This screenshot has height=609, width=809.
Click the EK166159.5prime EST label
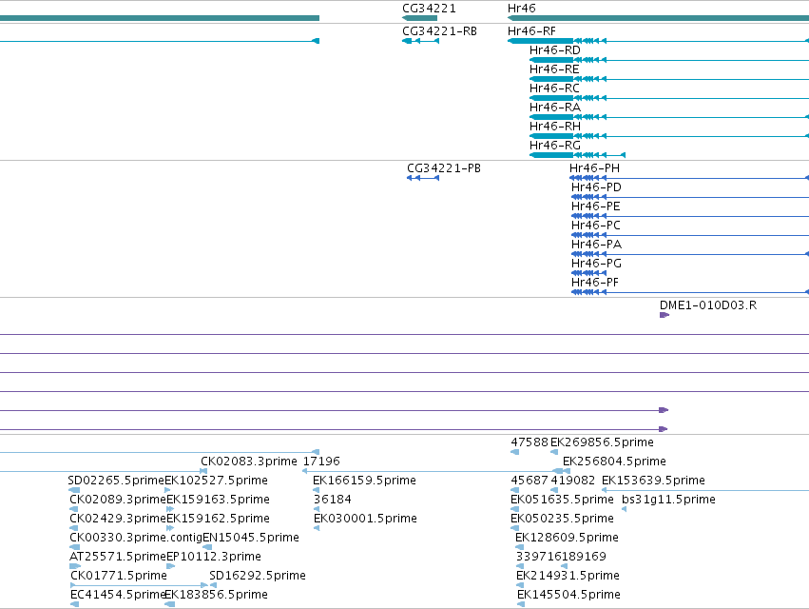point(364,480)
